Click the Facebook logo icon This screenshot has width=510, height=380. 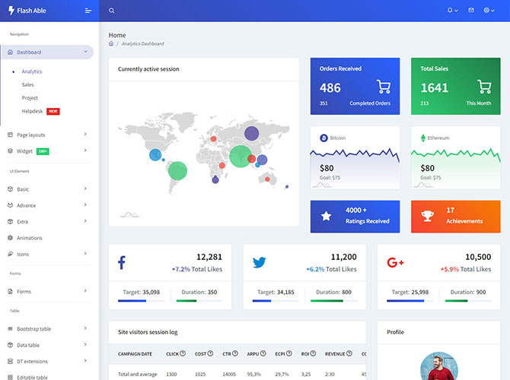(x=122, y=262)
